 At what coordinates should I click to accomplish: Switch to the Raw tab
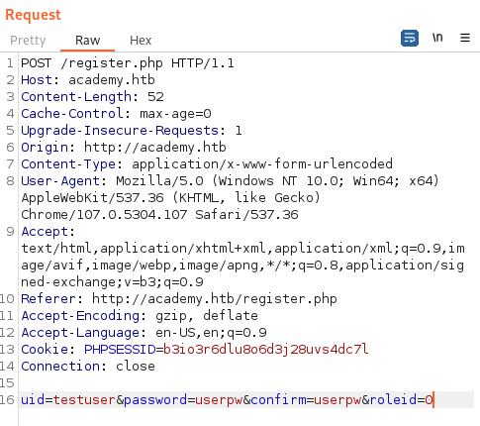(x=87, y=41)
